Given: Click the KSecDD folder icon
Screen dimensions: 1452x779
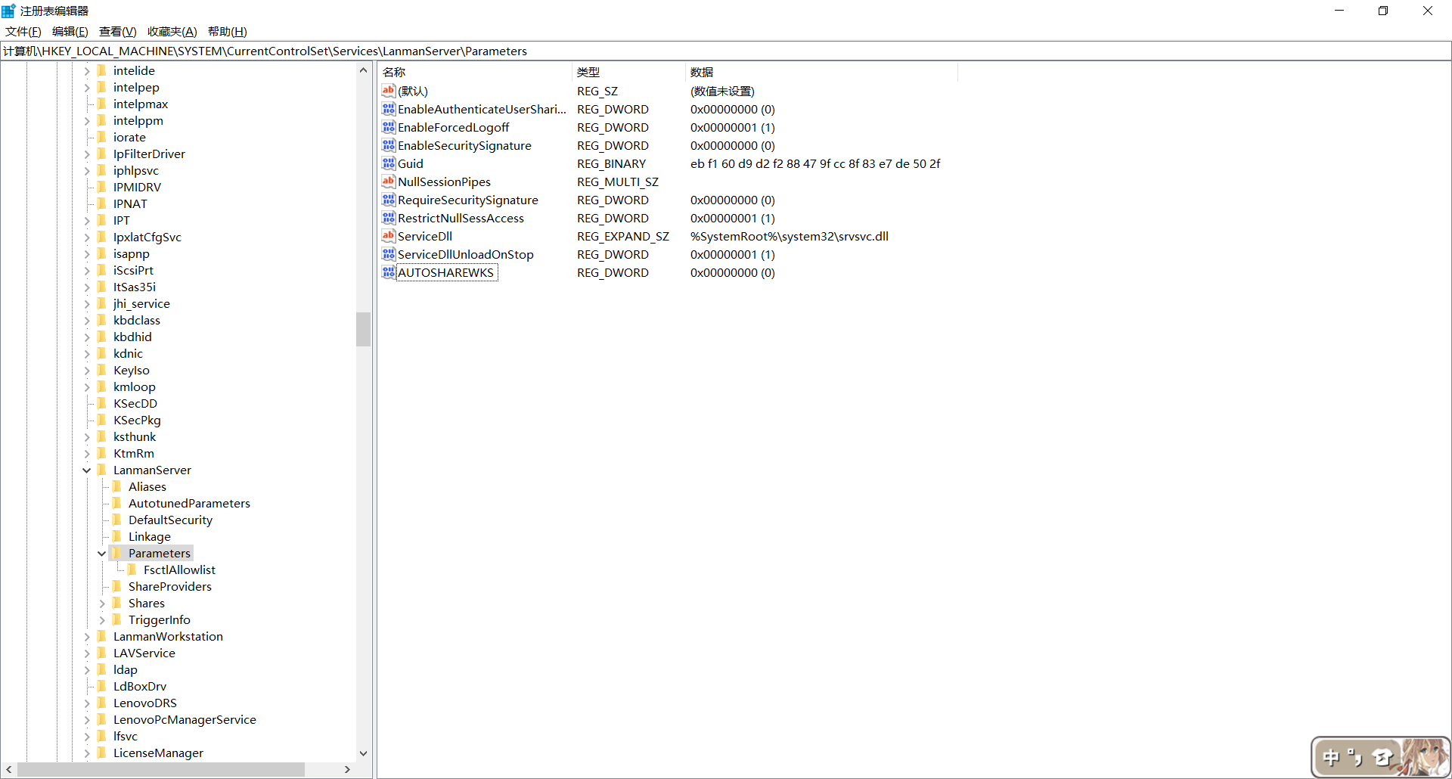Looking at the screenshot, I should pos(102,403).
